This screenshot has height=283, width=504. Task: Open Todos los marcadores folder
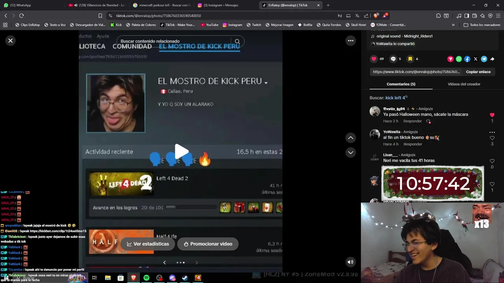pos(482,25)
